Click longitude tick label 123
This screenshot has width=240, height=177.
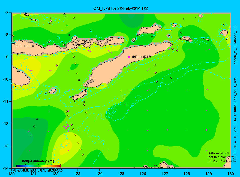[x=77, y=174]
